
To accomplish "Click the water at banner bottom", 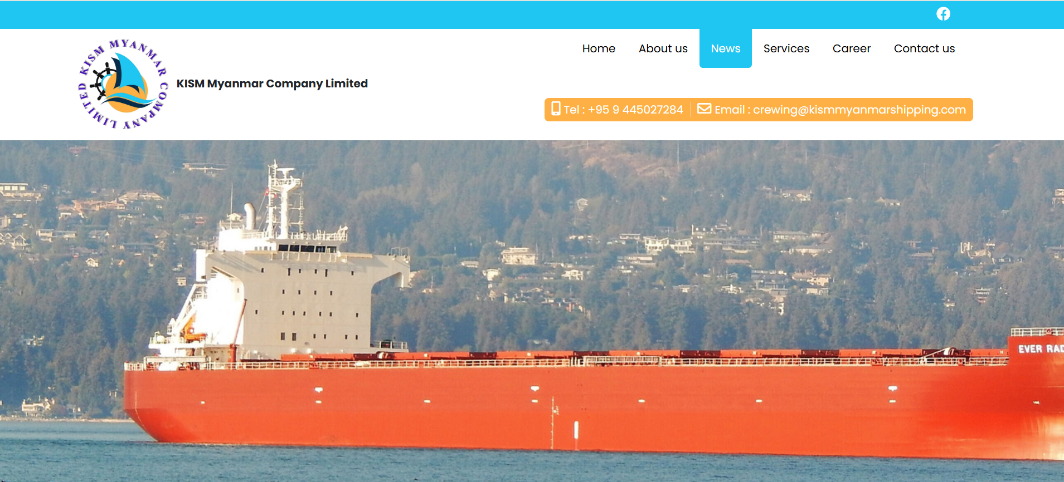I will click(532, 466).
